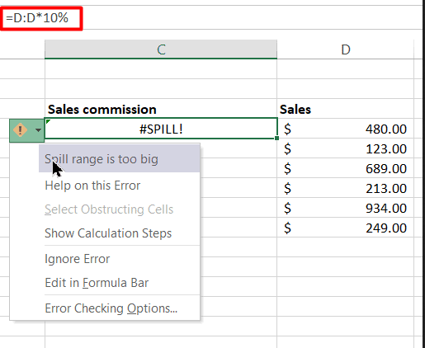
Task: Select column C header
Action: [x=161, y=49]
